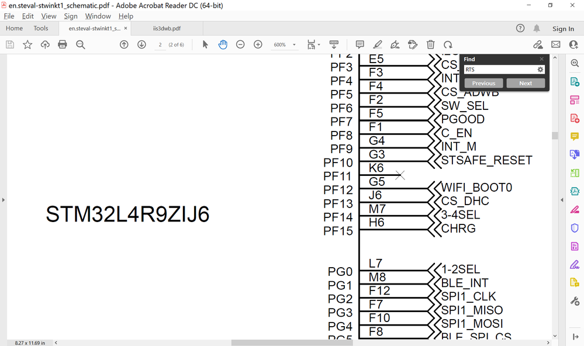
Task: Star this file as a favorite
Action: pyautogui.click(x=27, y=44)
